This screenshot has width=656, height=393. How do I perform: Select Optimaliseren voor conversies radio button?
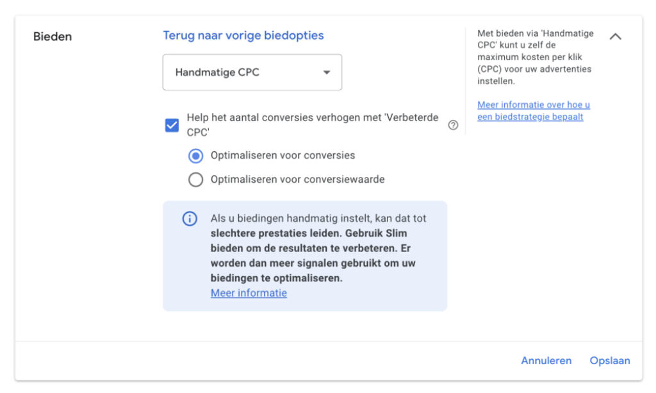pos(195,156)
